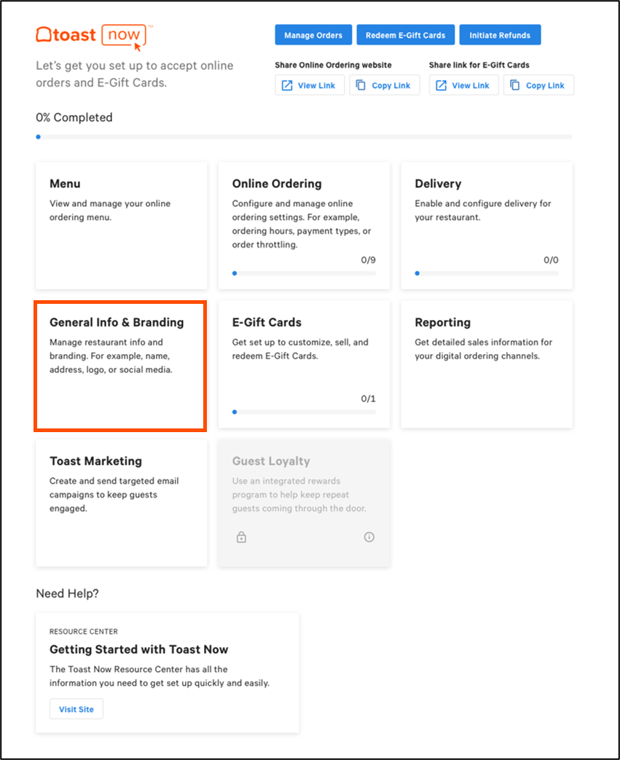This screenshot has width=620, height=760.
Task: Open the E-Gift Cards setup card
Action: [x=304, y=364]
